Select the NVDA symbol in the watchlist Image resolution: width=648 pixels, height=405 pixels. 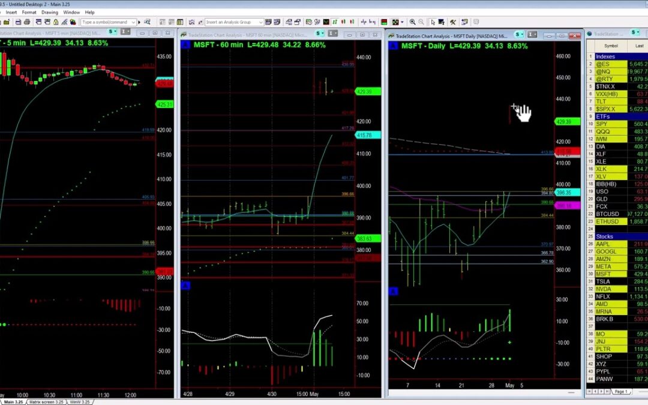click(611, 289)
